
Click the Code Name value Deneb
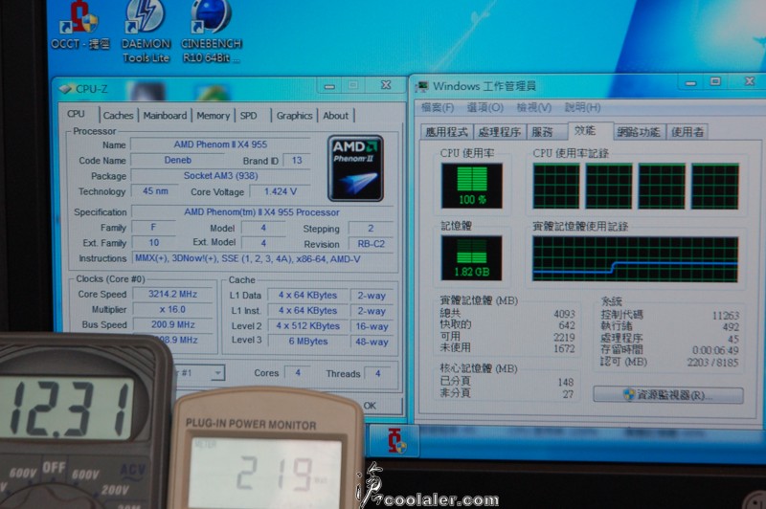(x=178, y=160)
